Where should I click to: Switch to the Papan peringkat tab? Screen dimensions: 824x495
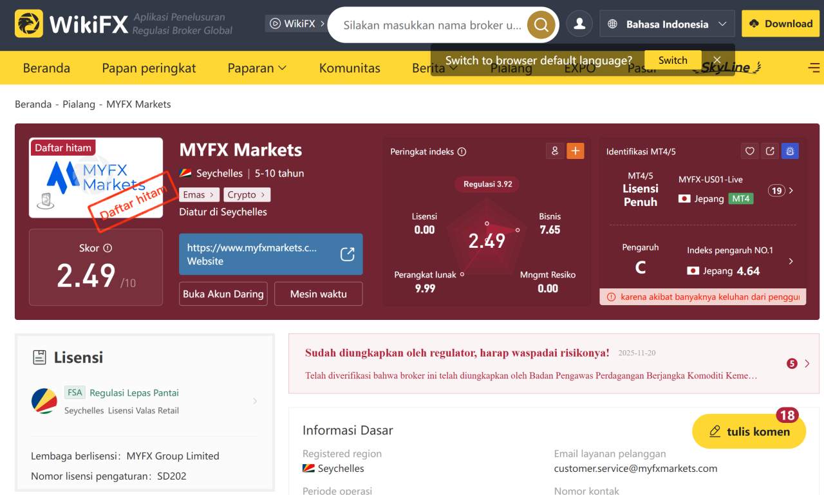[149, 68]
